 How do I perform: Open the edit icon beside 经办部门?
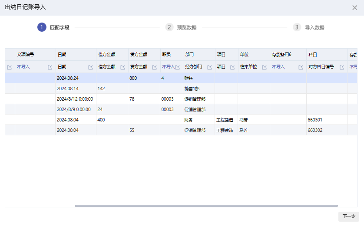[x=209, y=67]
